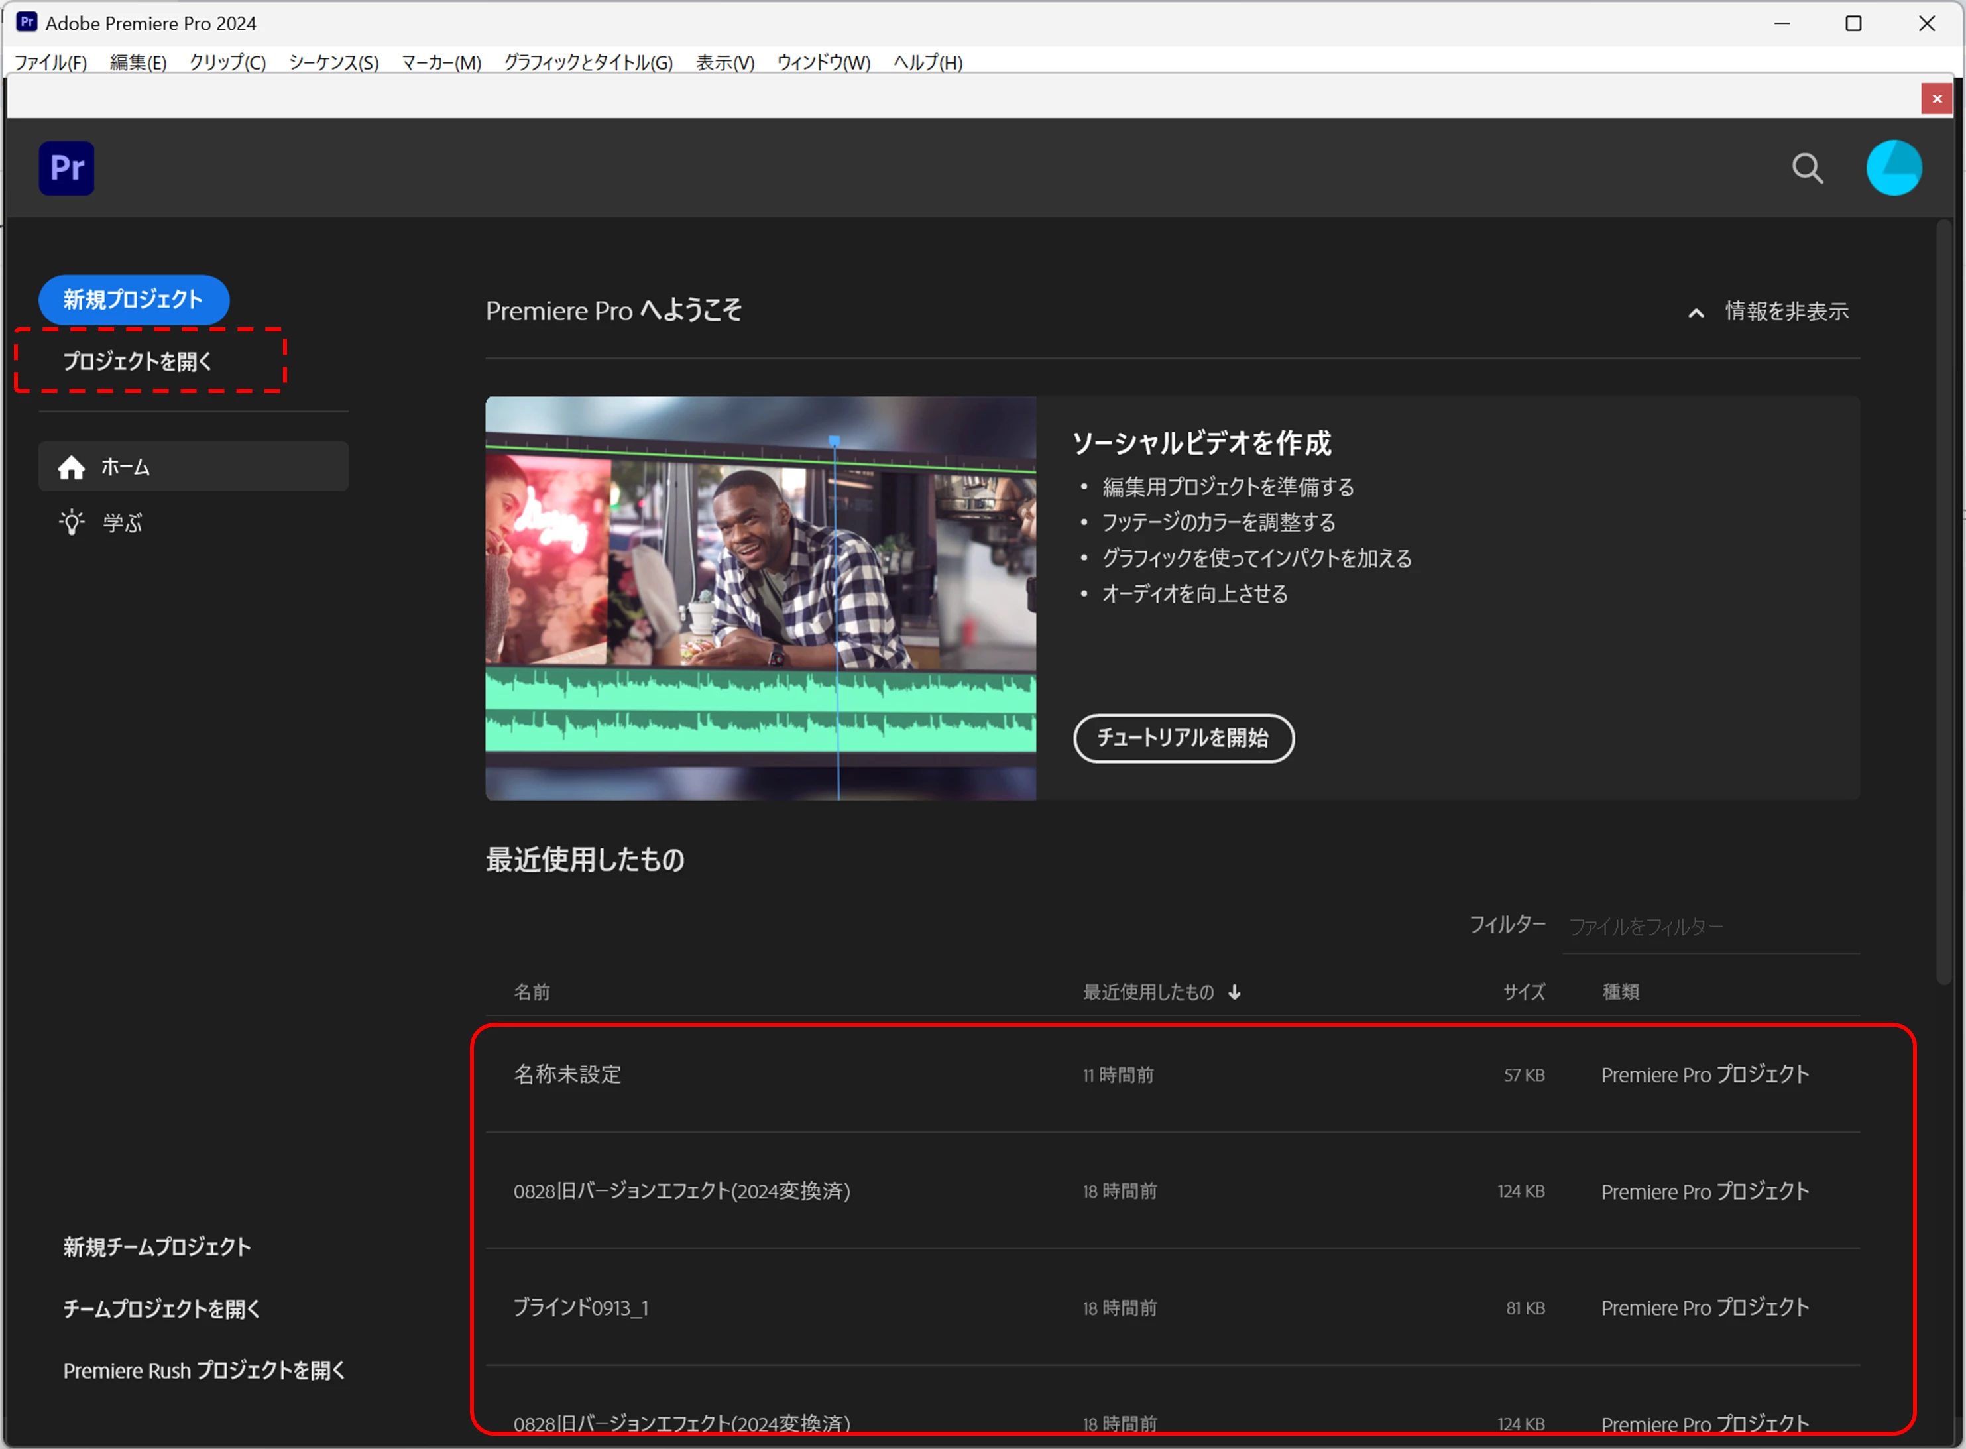
Task: Click the user profile avatar icon
Action: [1893, 168]
